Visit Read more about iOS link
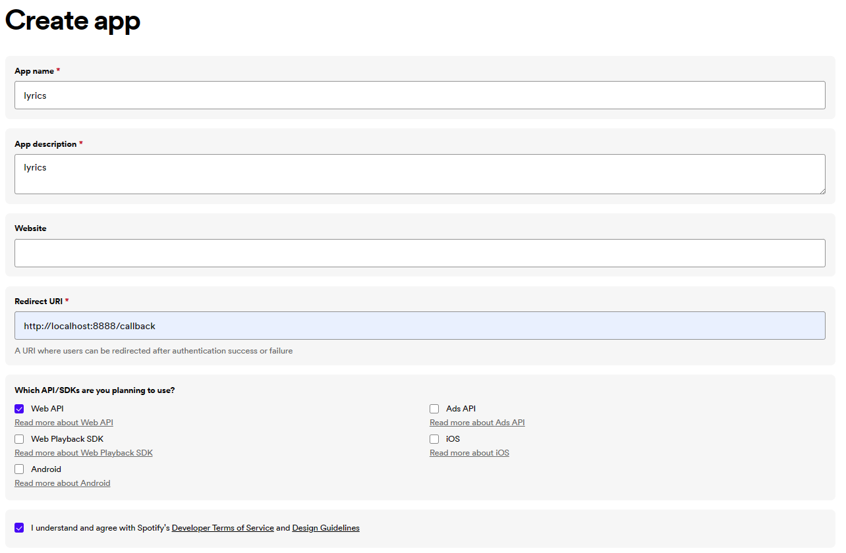Screen dimensions: 846x553 (469, 453)
